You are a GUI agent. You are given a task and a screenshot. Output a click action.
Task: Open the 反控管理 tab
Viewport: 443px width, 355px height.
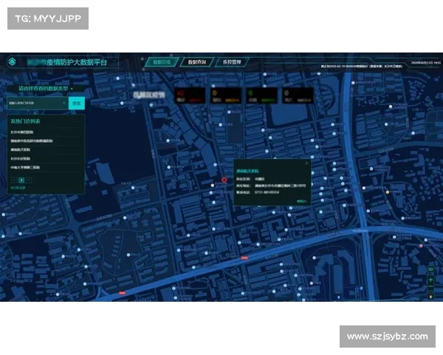(x=231, y=63)
